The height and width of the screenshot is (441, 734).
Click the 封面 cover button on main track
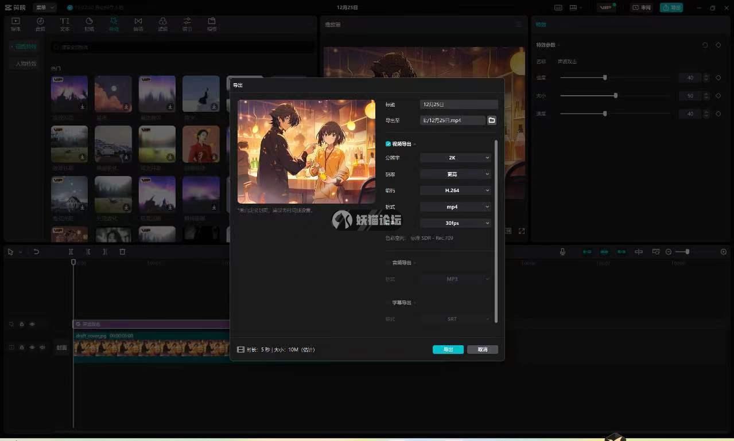tap(61, 348)
